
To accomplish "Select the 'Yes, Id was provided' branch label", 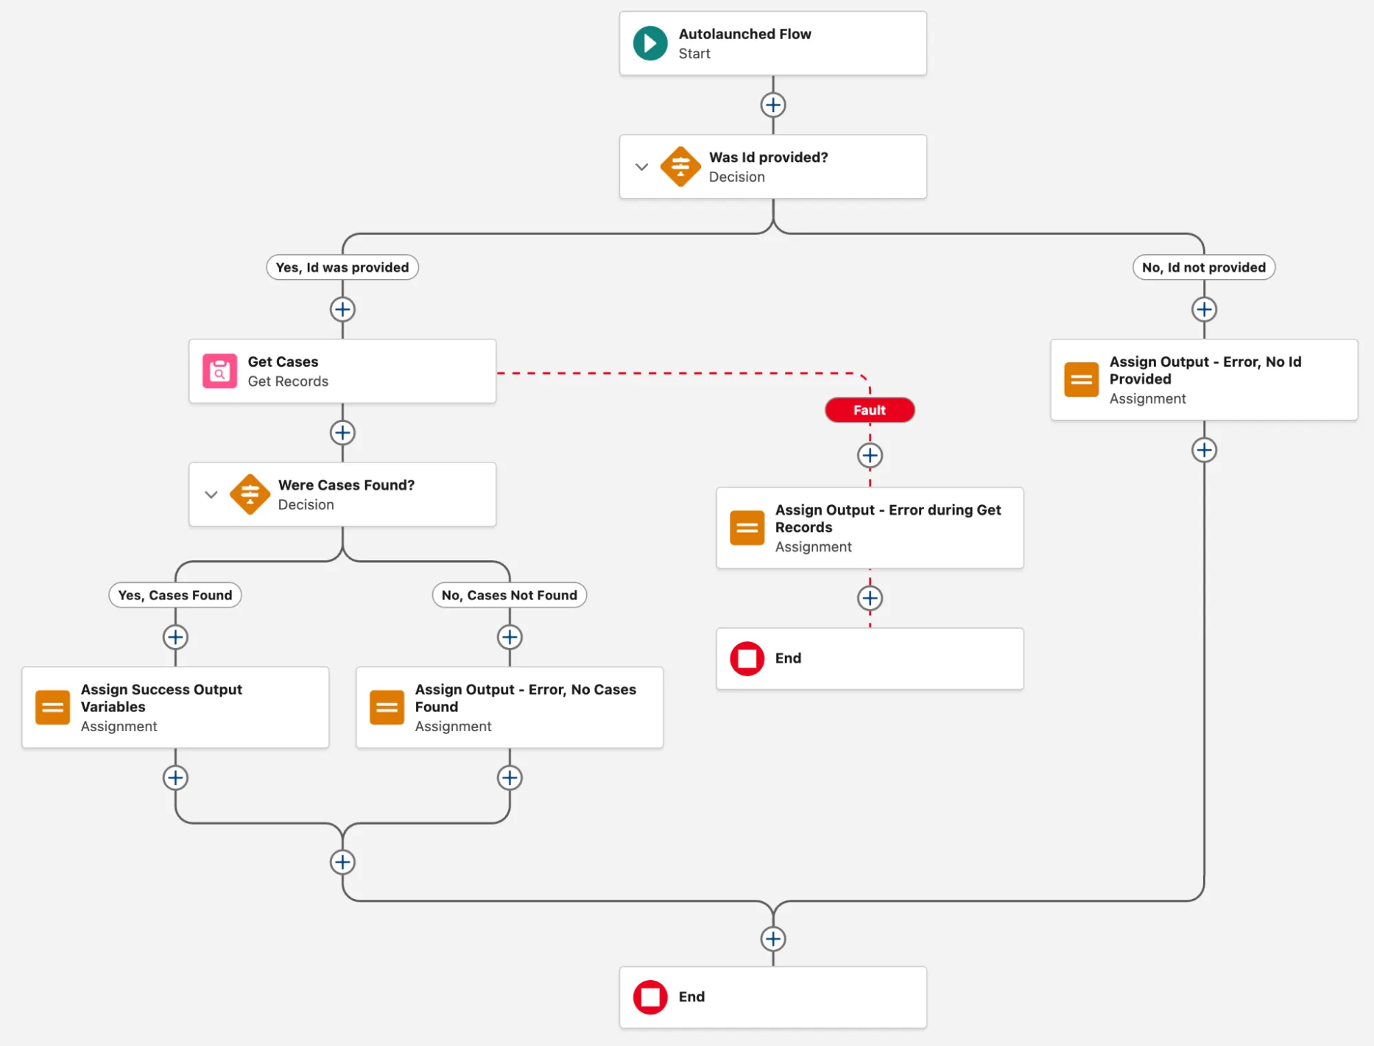I will coord(342,267).
